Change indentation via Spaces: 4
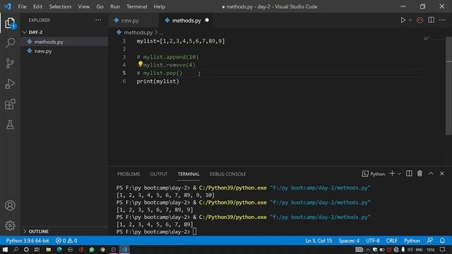 349,241
